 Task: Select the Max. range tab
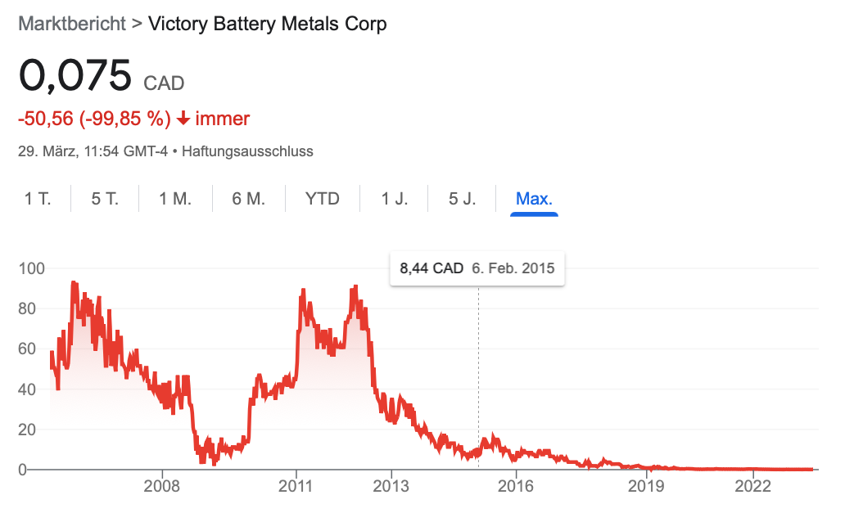tap(534, 199)
